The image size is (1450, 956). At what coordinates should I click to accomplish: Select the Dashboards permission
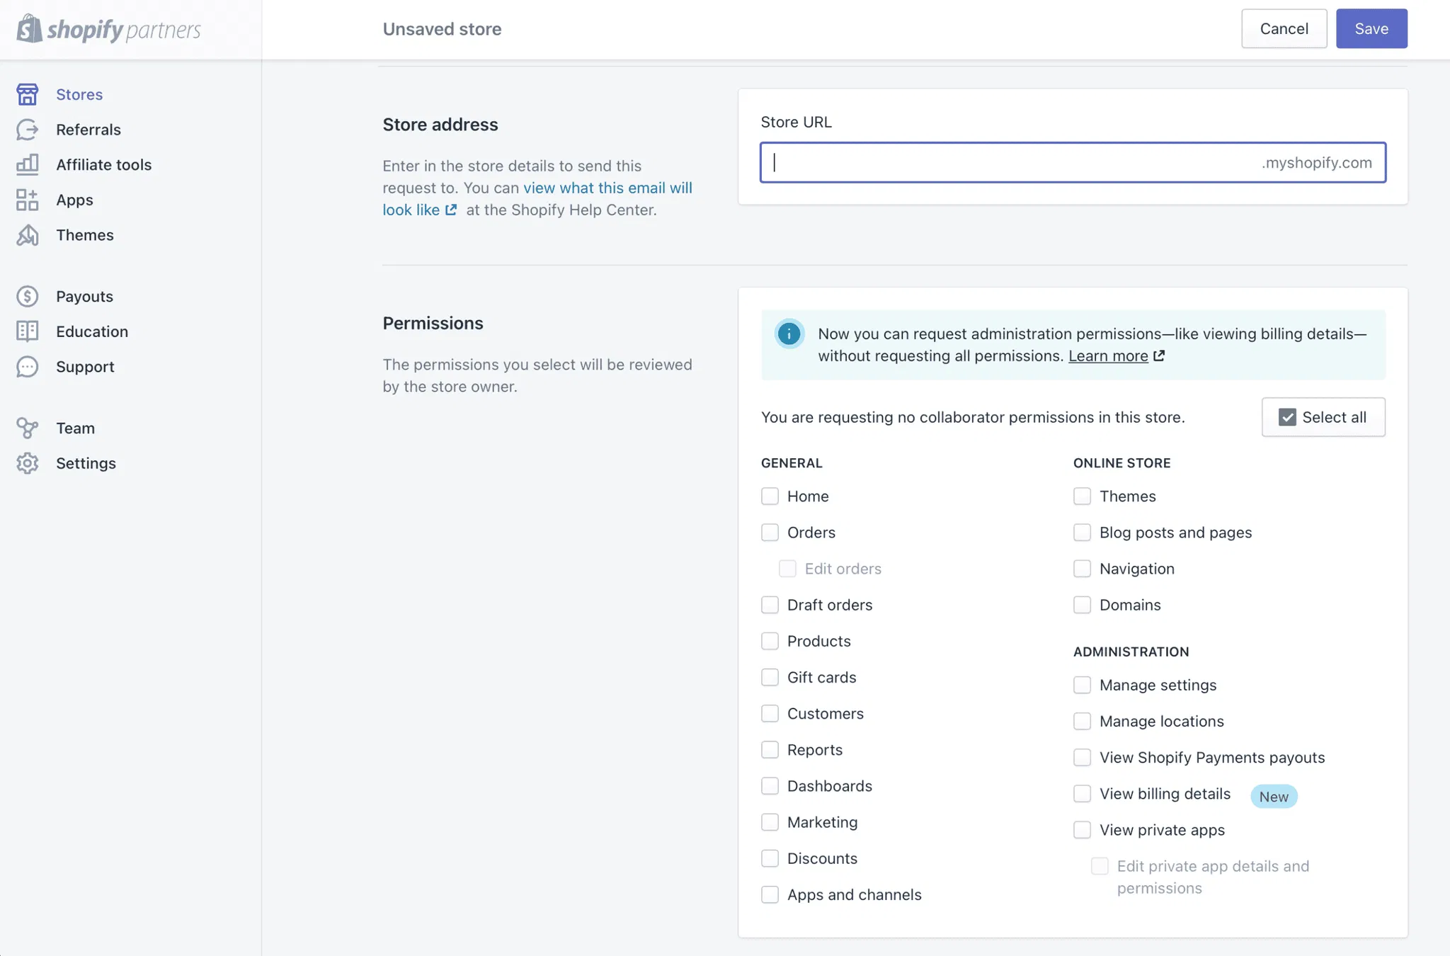click(x=770, y=785)
